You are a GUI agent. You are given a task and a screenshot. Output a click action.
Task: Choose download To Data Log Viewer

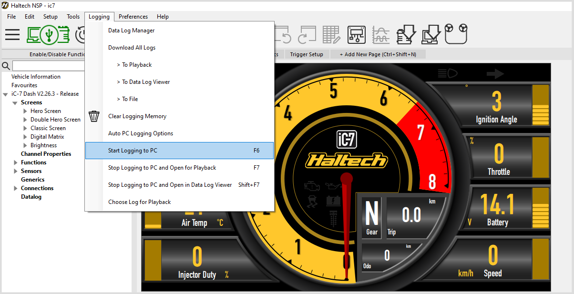[x=179, y=82]
